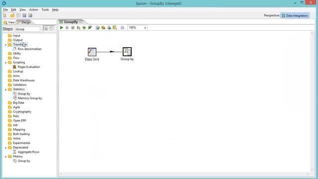
Task: Select Aggregate Rows step
Action: [28, 152]
